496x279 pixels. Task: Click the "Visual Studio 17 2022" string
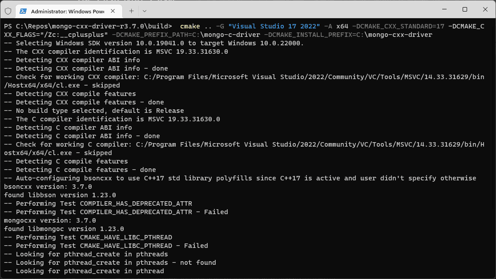tap(274, 26)
